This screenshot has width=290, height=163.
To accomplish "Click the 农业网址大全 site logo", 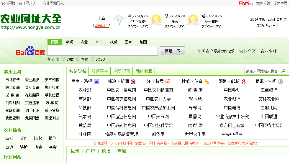I will point(31,21).
